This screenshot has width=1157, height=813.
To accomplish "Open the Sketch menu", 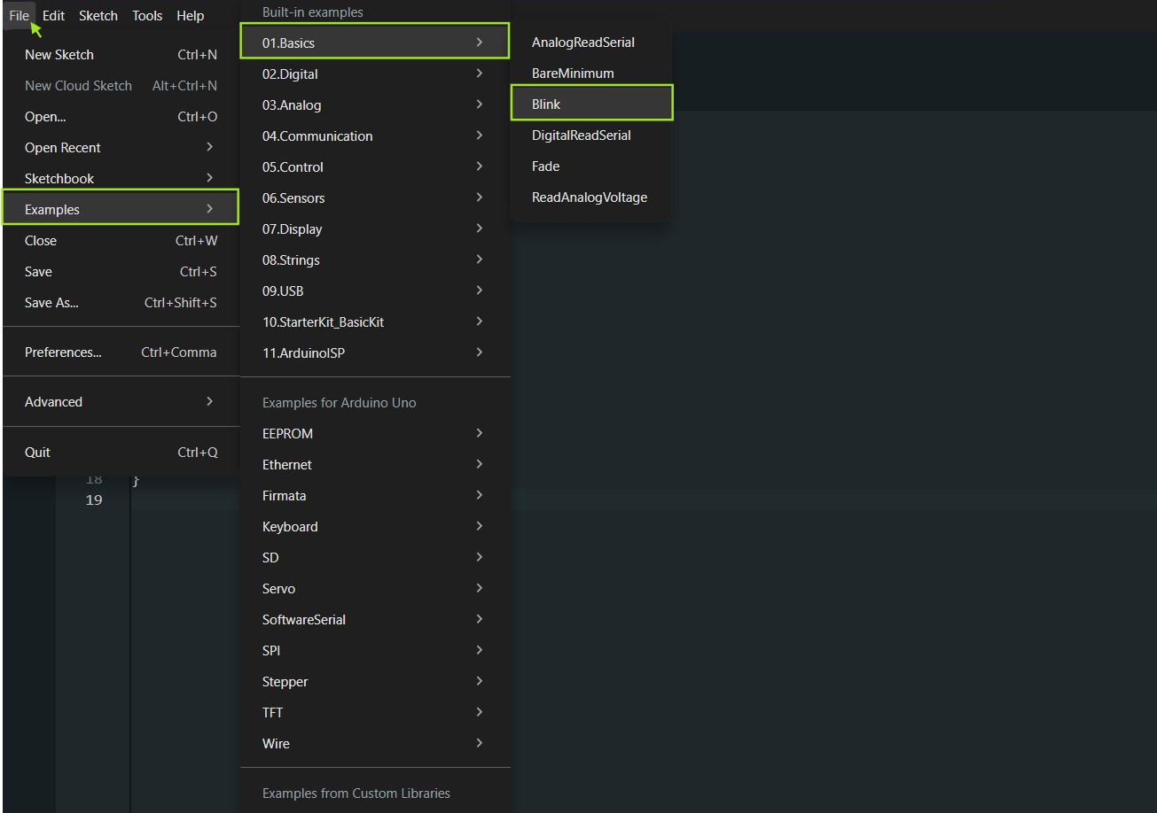I will pos(98,16).
